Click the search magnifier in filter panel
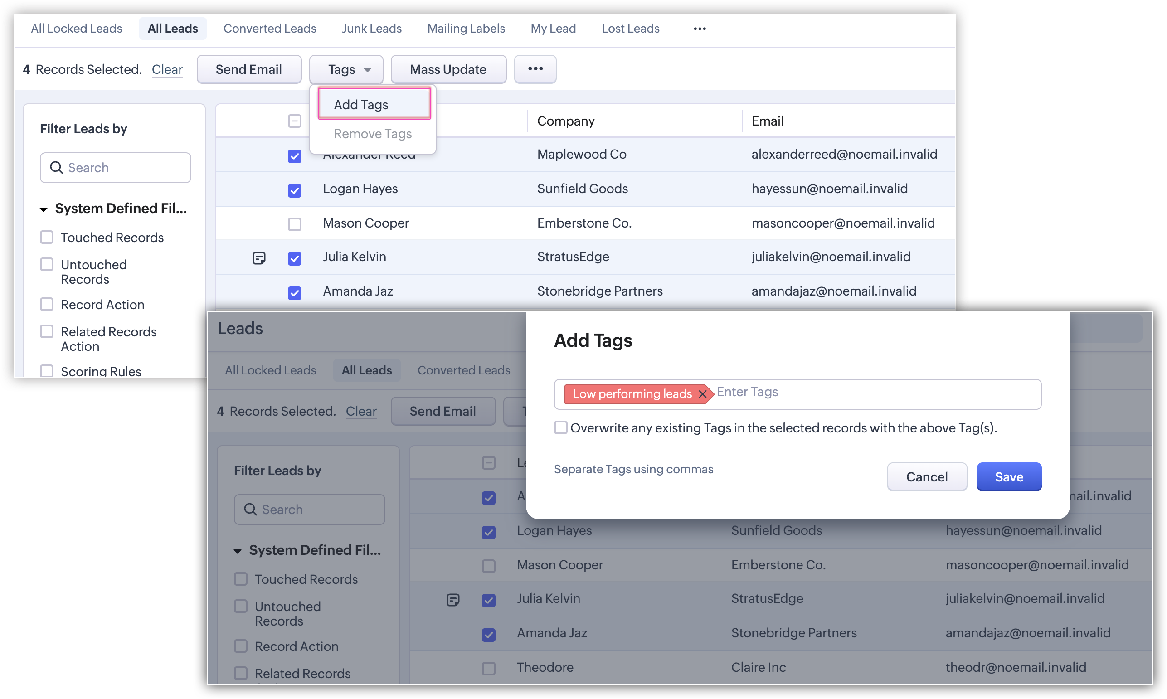Screen dimensions: 1167x699 (x=57, y=168)
